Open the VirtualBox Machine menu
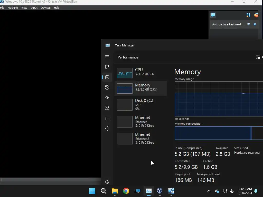The width and height of the screenshot is (263, 197). [x=13, y=8]
